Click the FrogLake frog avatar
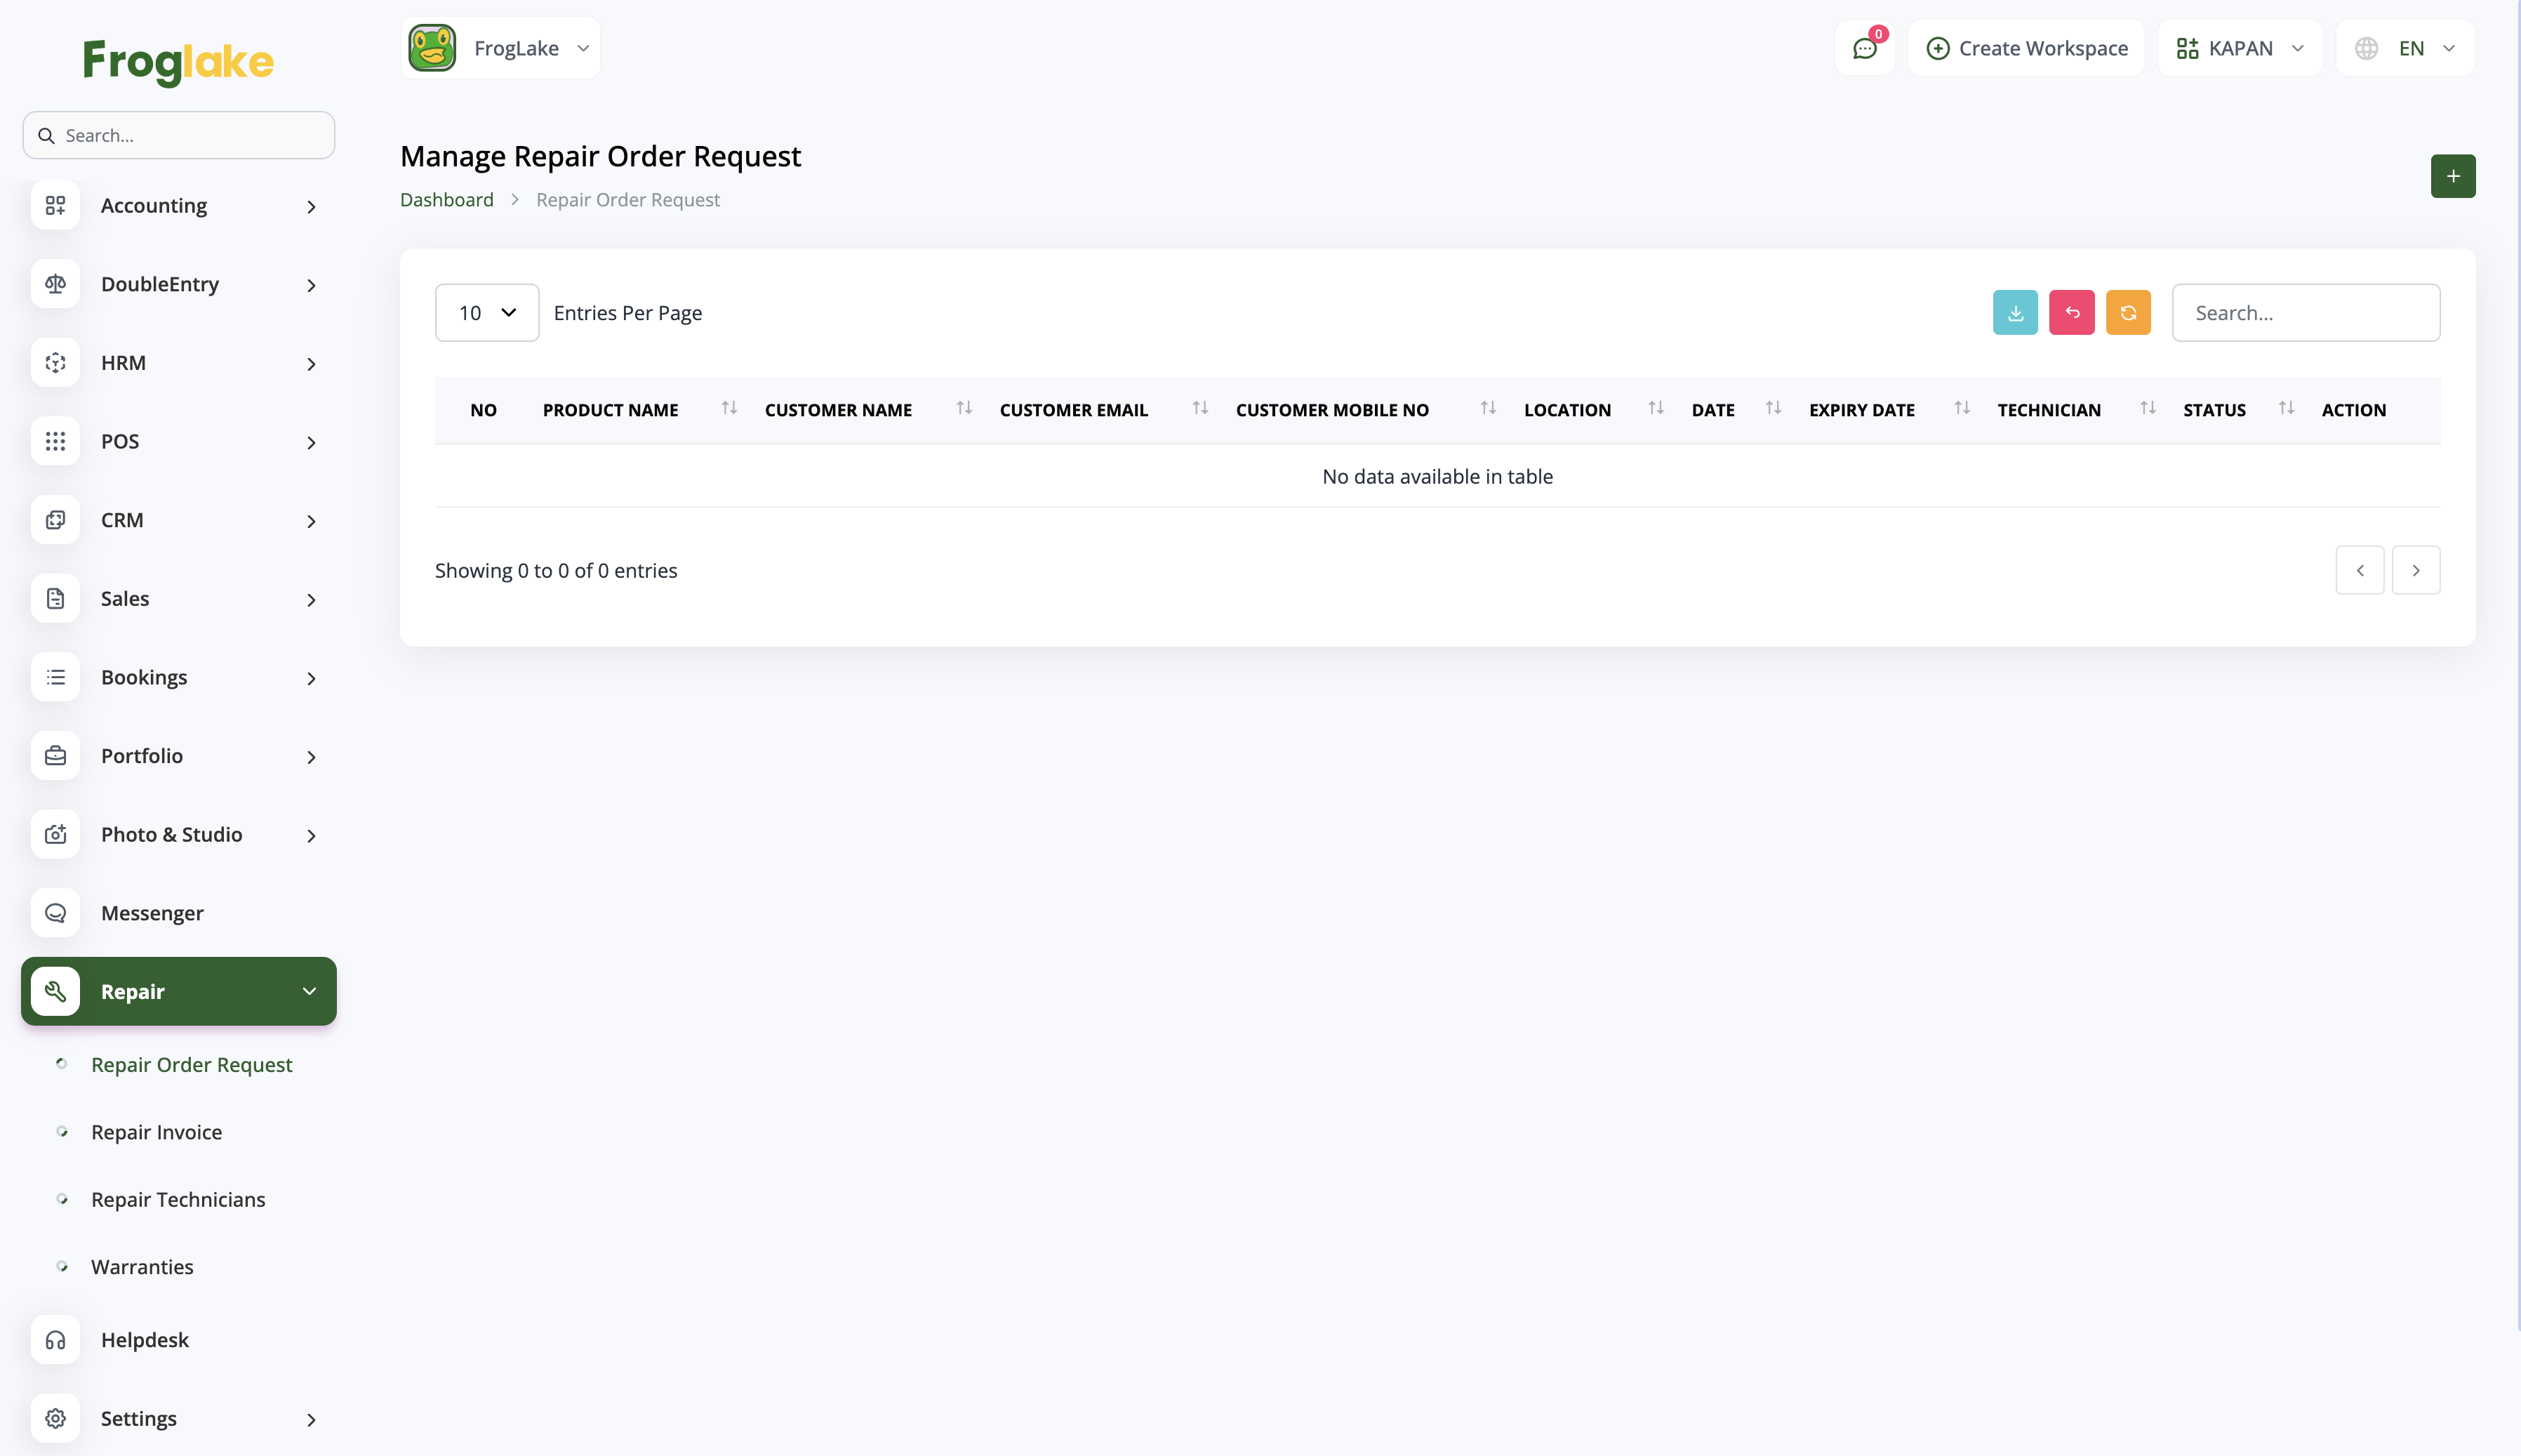Viewport: 2521px width, 1456px height. (433, 48)
